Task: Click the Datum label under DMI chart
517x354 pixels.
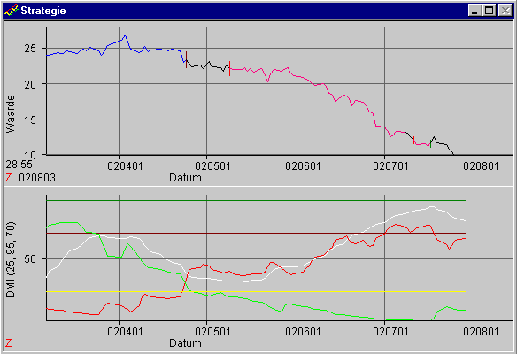Action: pyautogui.click(x=185, y=343)
